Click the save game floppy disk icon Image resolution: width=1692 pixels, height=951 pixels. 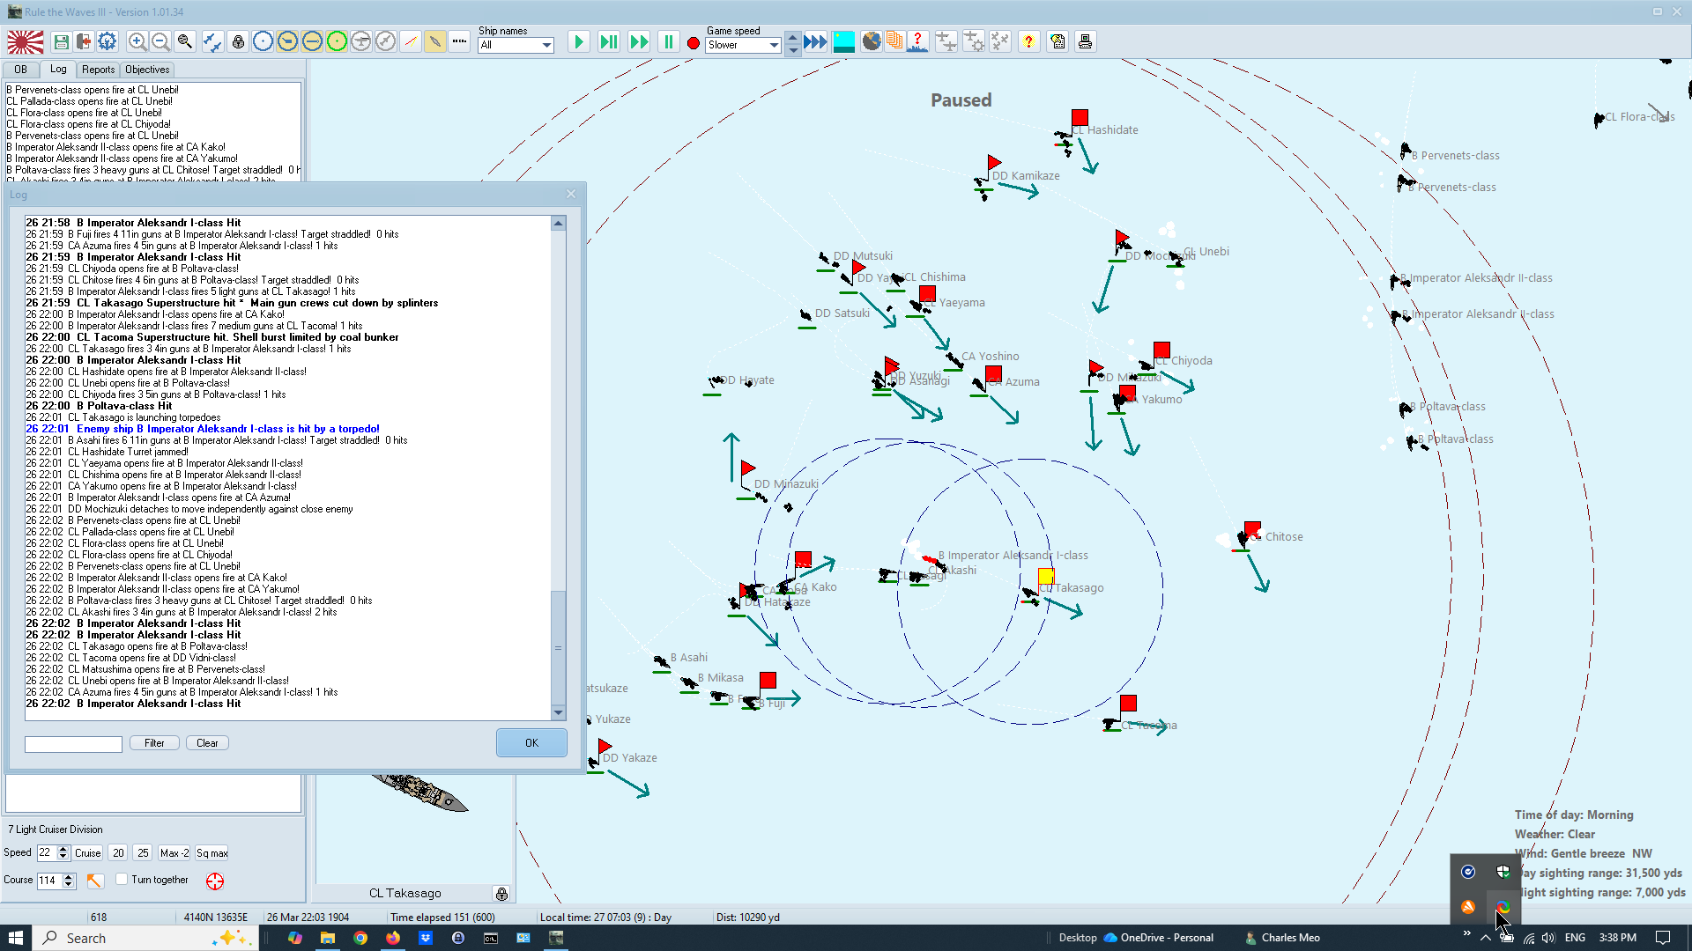click(61, 41)
